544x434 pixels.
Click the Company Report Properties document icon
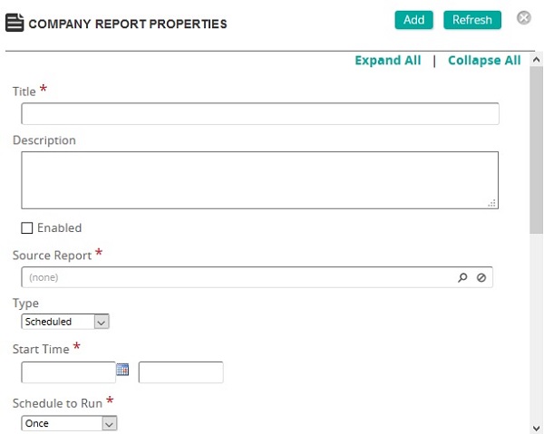(15, 22)
